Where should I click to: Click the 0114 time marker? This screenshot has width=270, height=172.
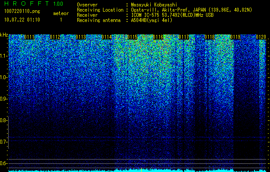pos(106,37)
